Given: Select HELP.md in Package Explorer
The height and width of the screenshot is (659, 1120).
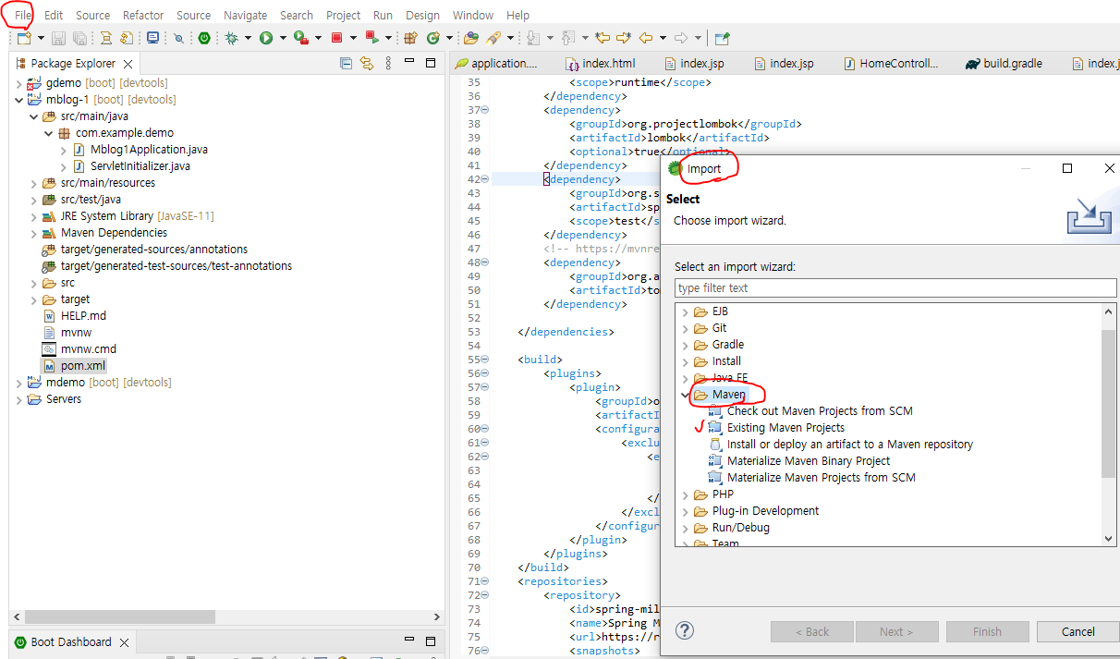Looking at the screenshot, I should coord(75,316).
